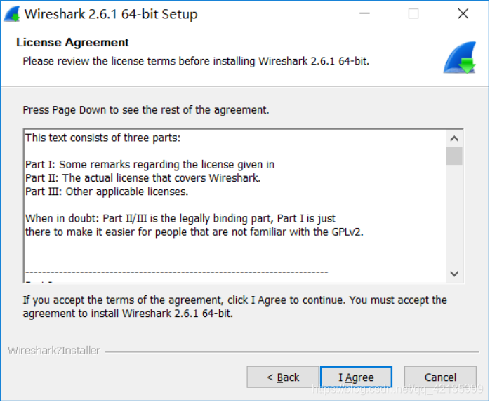Click the Wireshark installer logo in header

[x=460, y=58]
